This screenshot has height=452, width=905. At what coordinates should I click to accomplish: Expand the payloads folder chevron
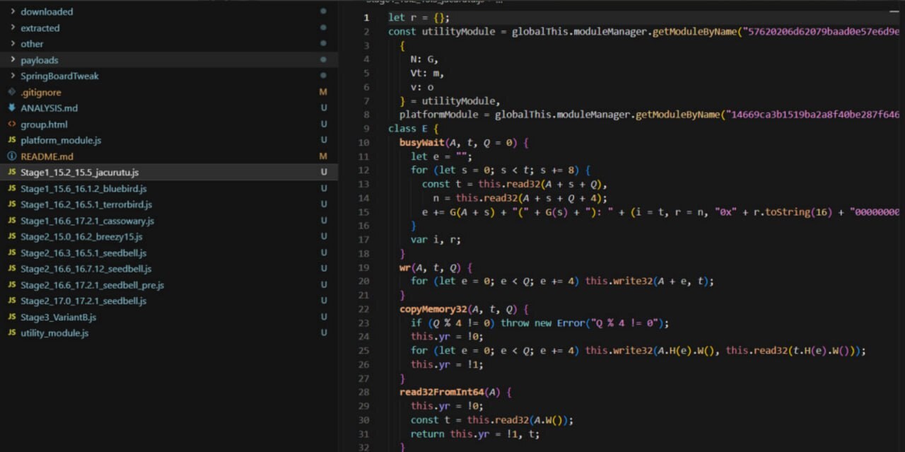[13, 60]
